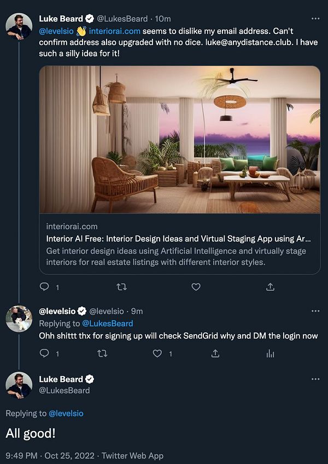Open more options on first tweet
This screenshot has height=464, width=328.
[x=315, y=19]
